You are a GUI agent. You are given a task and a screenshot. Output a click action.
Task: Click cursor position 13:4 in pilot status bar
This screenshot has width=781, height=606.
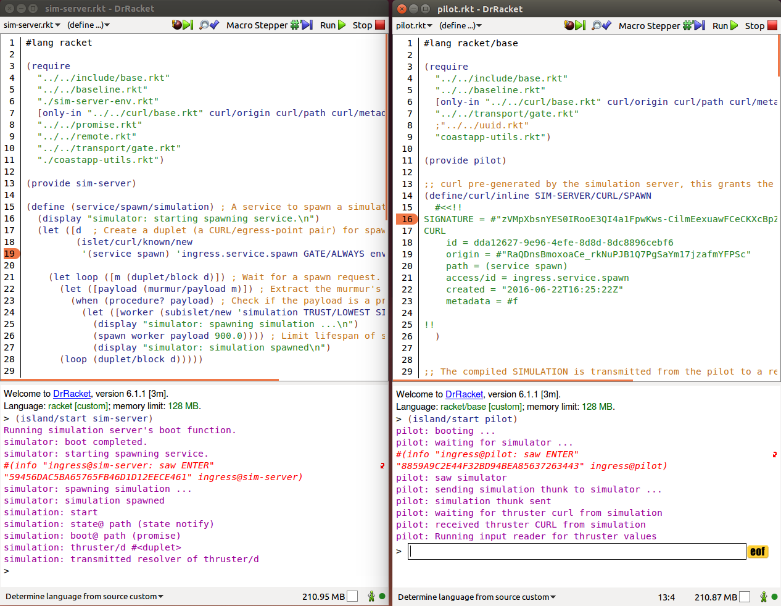tap(666, 597)
